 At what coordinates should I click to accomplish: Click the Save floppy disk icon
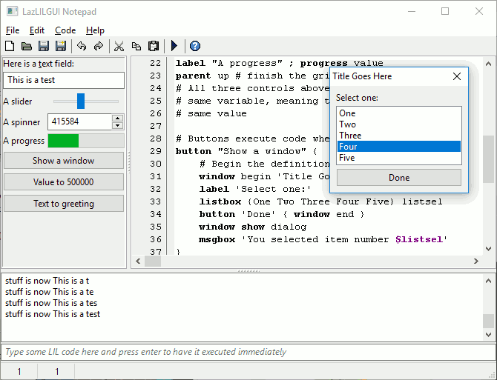click(x=44, y=46)
